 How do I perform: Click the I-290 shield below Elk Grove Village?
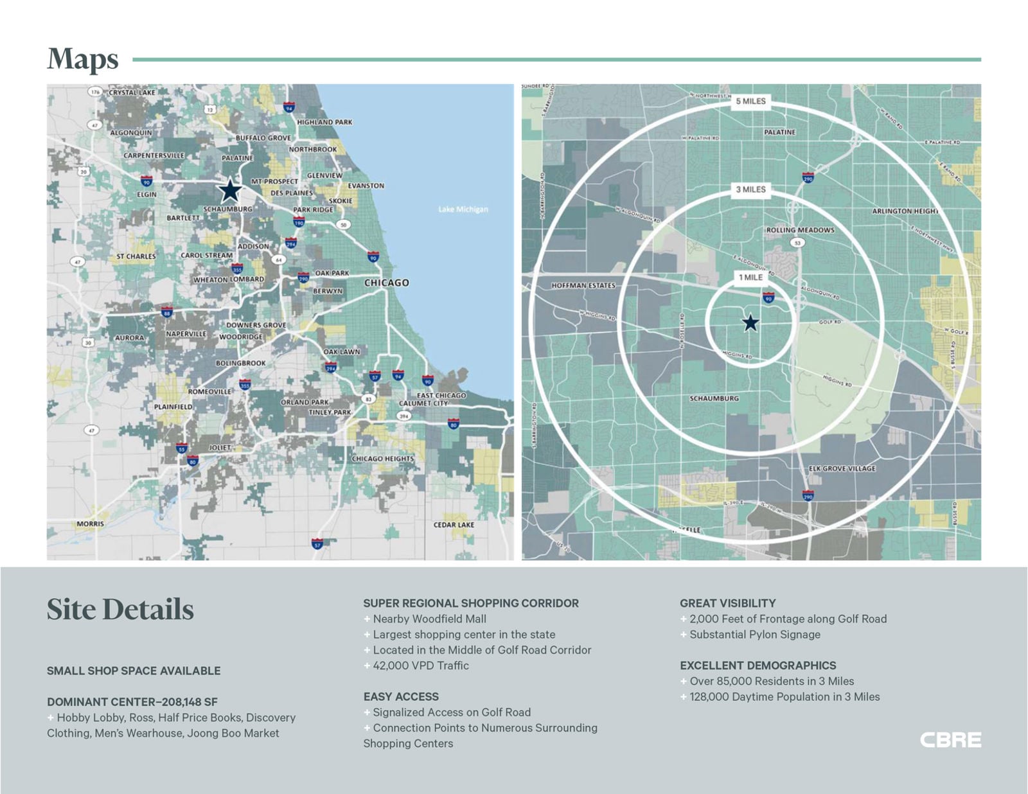(808, 495)
